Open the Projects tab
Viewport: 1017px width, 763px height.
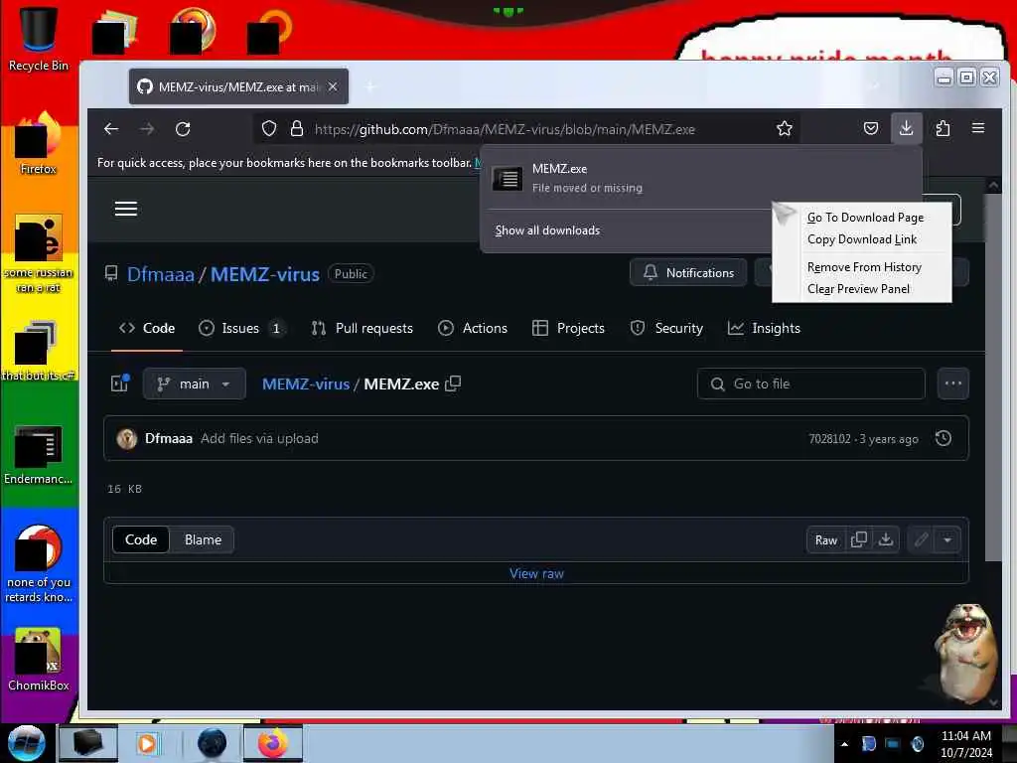568,328
